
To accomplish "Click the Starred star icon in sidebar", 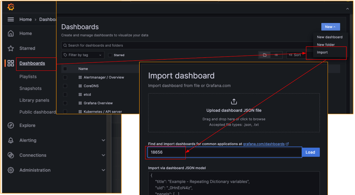I will [x=11, y=48].
